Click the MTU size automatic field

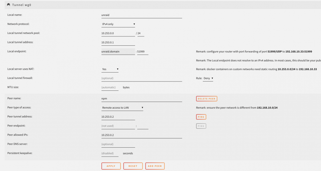(x=110, y=88)
